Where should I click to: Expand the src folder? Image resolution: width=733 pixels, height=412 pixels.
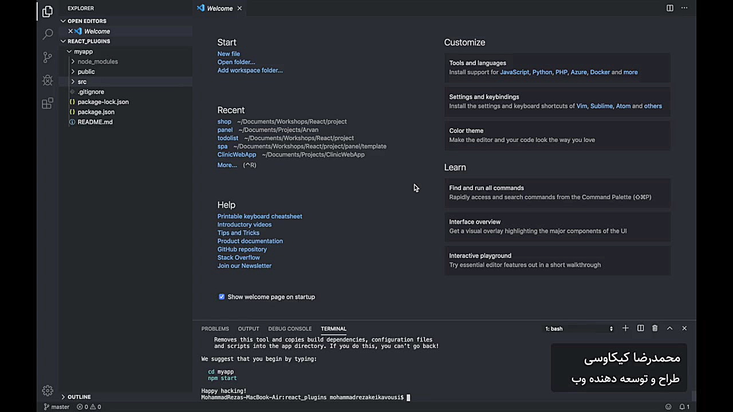[x=82, y=82]
